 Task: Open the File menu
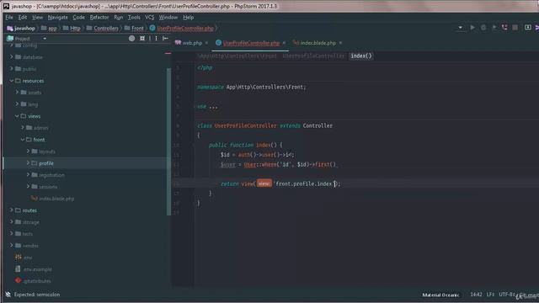9,17
